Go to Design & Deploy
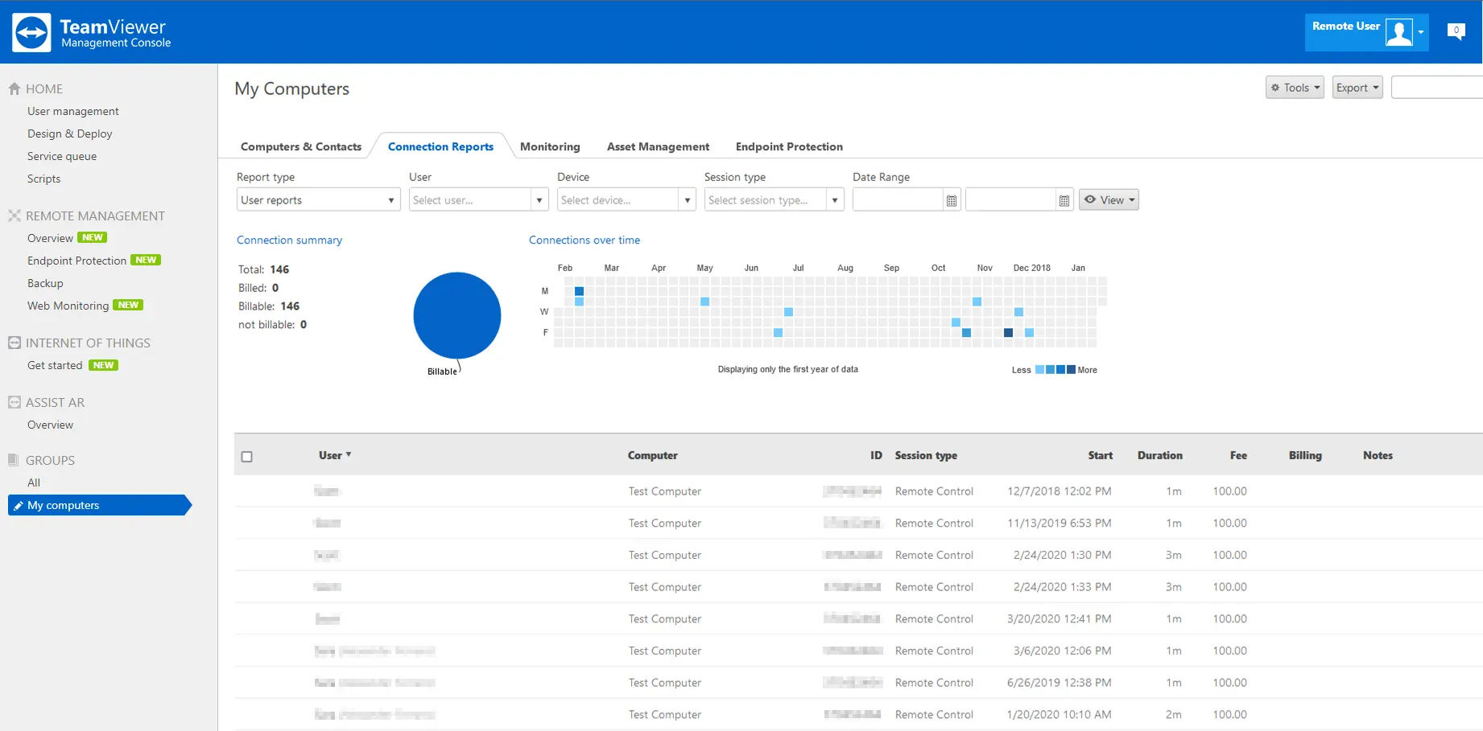This screenshot has height=731, width=1483. pyautogui.click(x=70, y=133)
